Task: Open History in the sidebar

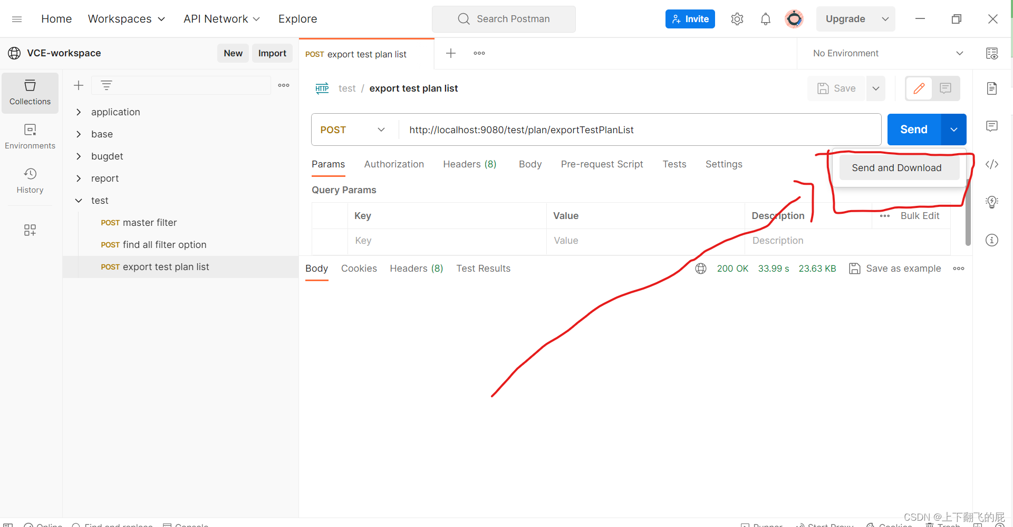Action: pyautogui.click(x=30, y=181)
